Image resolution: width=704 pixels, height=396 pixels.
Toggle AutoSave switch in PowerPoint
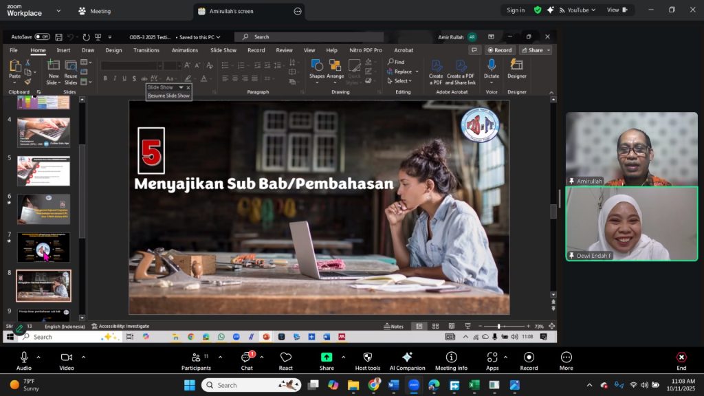click(x=42, y=36)
